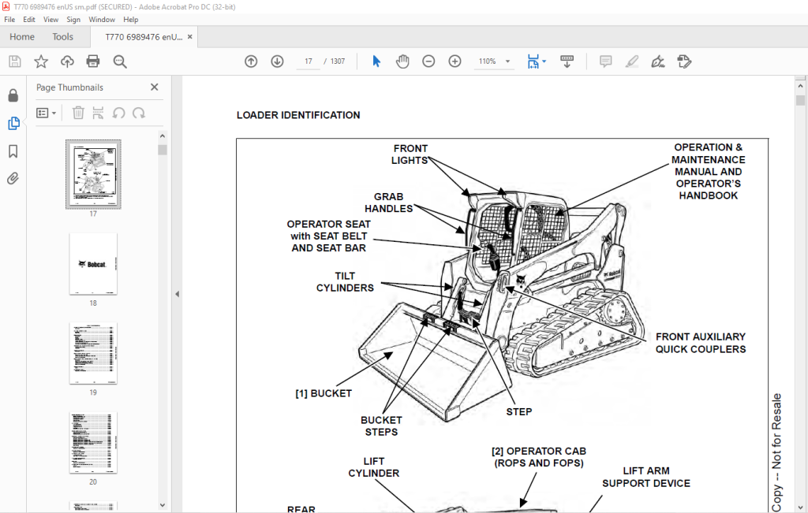Image resolution: width=808 pixels, height=513 pixels.
Task: Zoom out with the minus button
Action: [x=428, y=61]
